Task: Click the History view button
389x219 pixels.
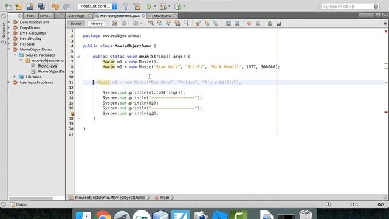Action: [x=96, y=23]
